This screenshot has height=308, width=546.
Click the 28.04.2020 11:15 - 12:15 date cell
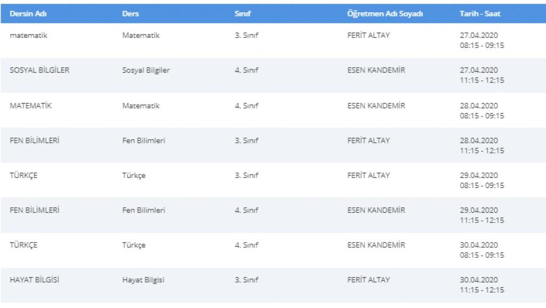[481, 145]
